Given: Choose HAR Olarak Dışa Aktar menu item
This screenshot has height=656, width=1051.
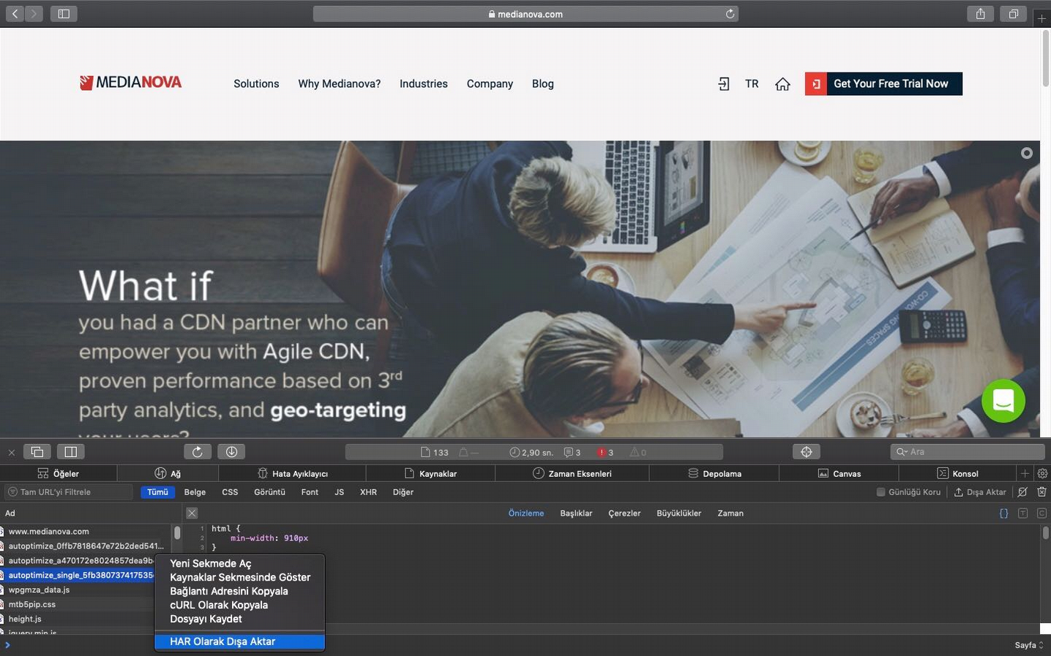Looking at the screenshot, I should (239, 641).
